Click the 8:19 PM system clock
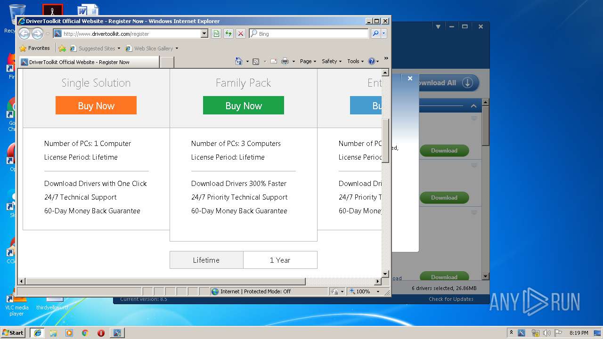The height and width of the screenshot is (339, 603). (x=579, y=333)
